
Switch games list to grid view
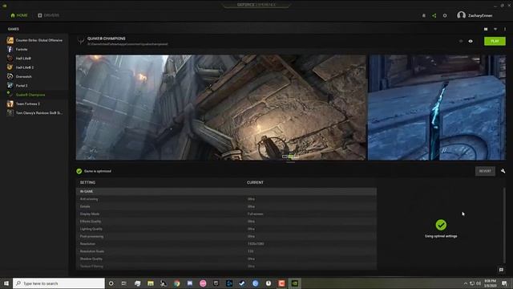486,29
